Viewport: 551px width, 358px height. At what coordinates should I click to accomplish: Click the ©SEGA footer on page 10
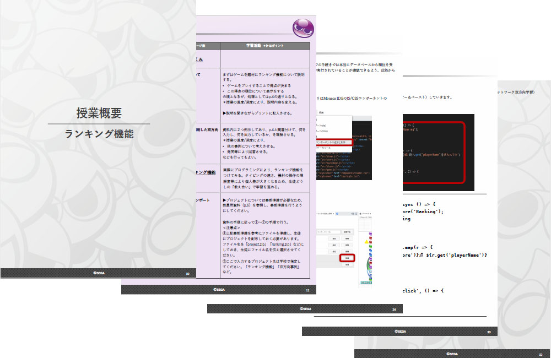[98, 273]
